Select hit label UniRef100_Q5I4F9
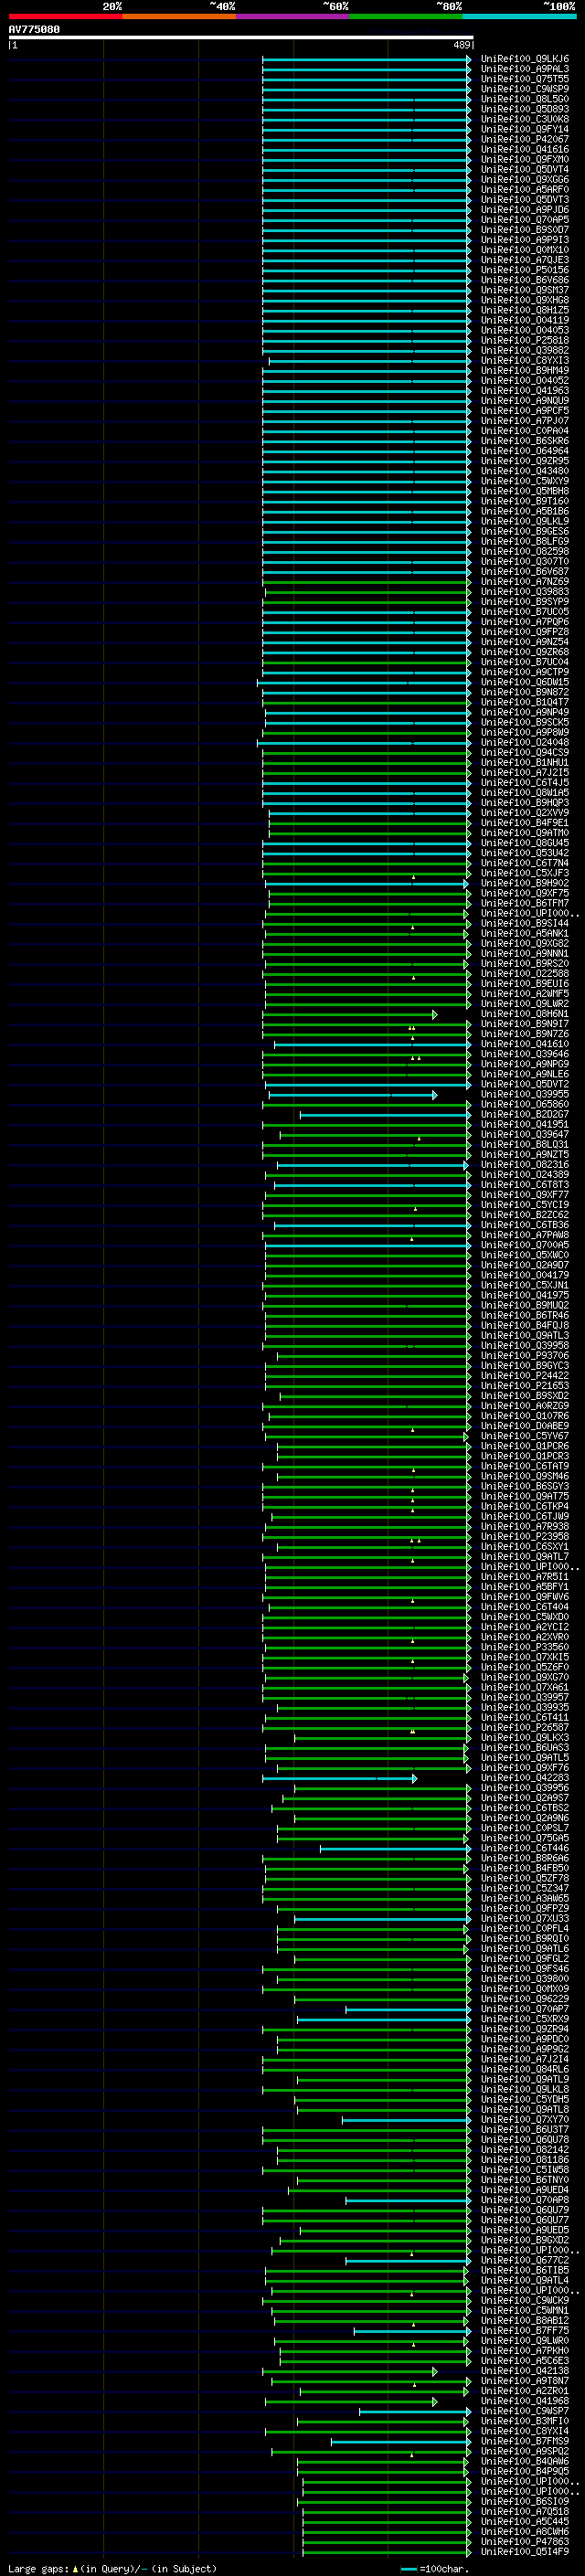 pos(524,2551)
